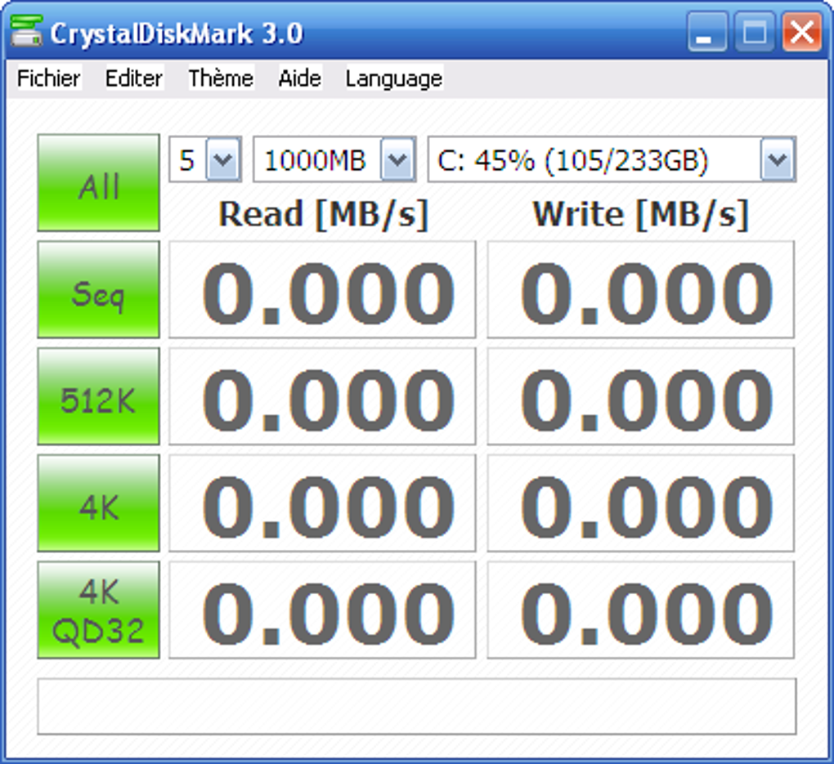Click the Write [MB/s] column header
Viewport: 834px width, 764px height.
click(x=641, y=215)
